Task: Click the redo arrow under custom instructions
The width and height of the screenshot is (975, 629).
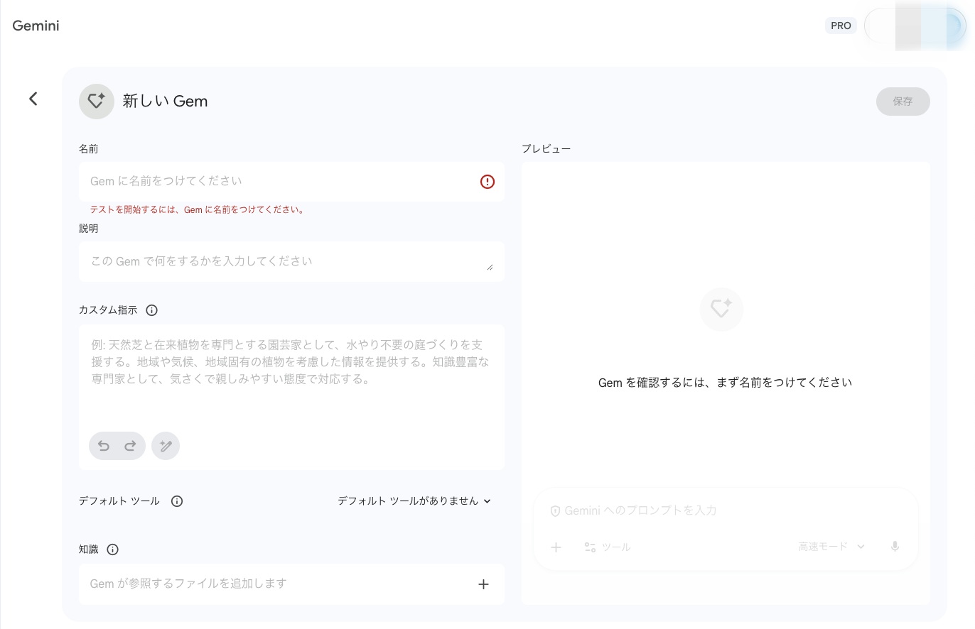Action: coord(131,446)
